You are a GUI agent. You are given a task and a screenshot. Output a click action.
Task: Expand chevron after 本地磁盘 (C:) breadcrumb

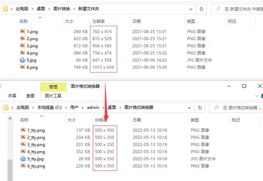tap(66, 107)
